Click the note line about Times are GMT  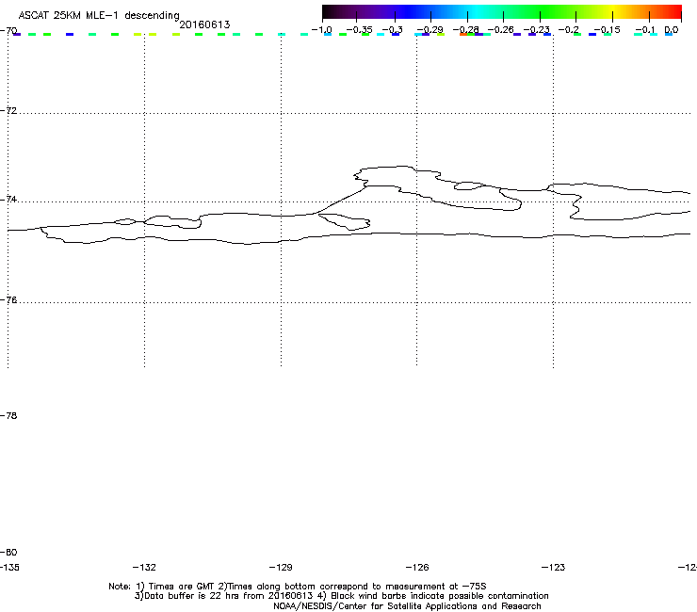[298, 587]
